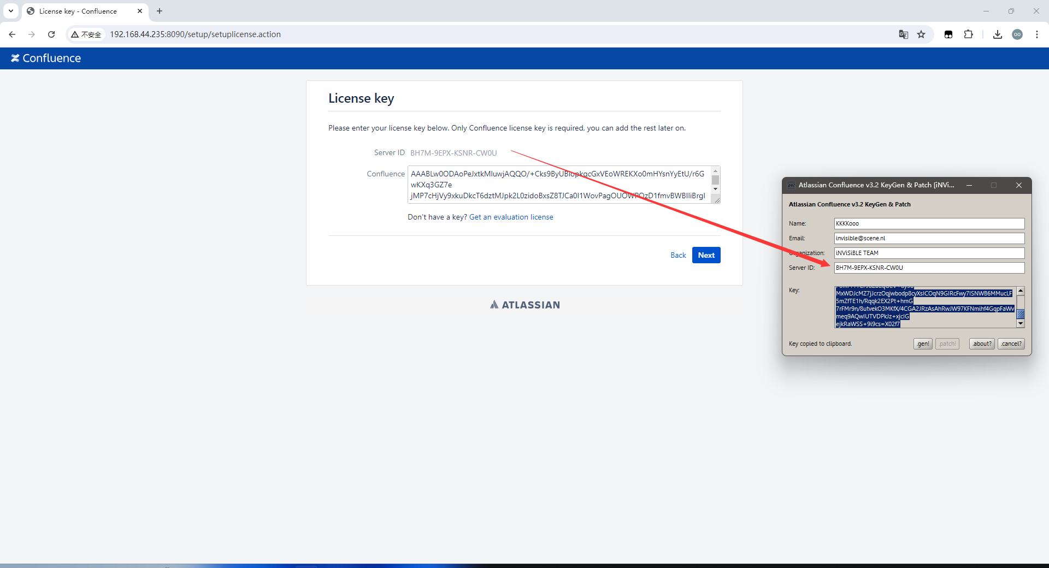Open the extensions puzzle icon

[x=968, y=34]
